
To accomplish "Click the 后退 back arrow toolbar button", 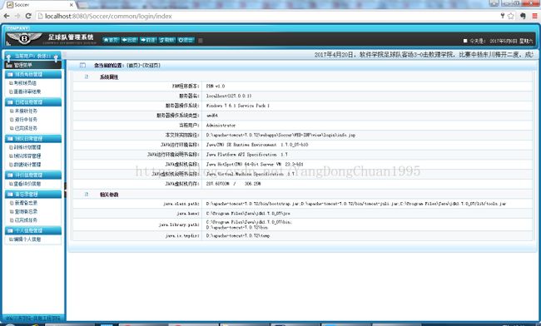I will 129,40.
